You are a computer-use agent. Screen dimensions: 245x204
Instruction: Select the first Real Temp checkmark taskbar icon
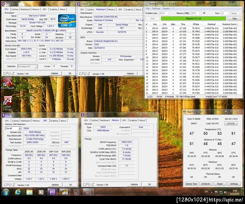[76, 192]
